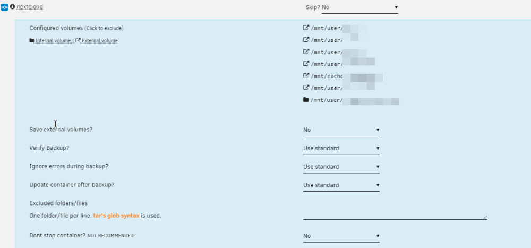This screenshot has height=248, width=531.
Task: Click the External volume legend icon
Action: point(78,41)
